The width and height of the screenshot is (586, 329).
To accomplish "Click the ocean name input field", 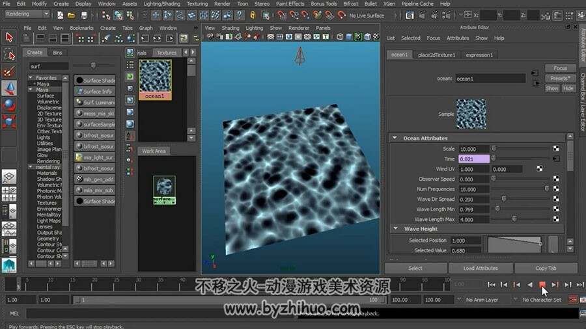I will pyautogui.click(x=490, y=78).
